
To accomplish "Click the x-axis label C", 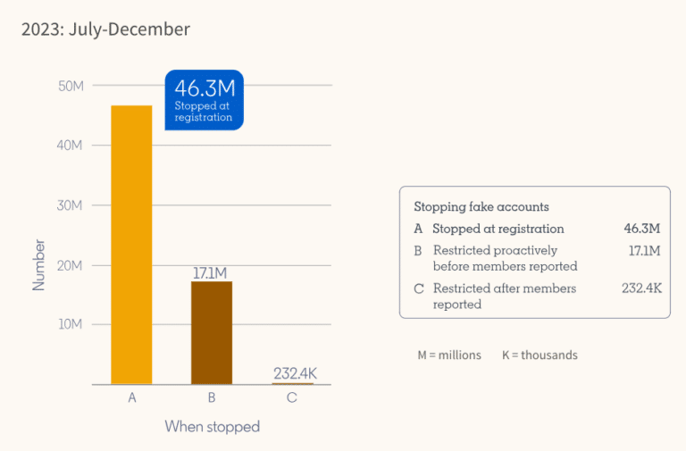I will coord(292,398).
